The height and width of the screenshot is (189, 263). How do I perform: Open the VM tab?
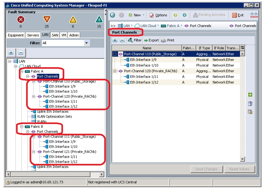[64, 35]
